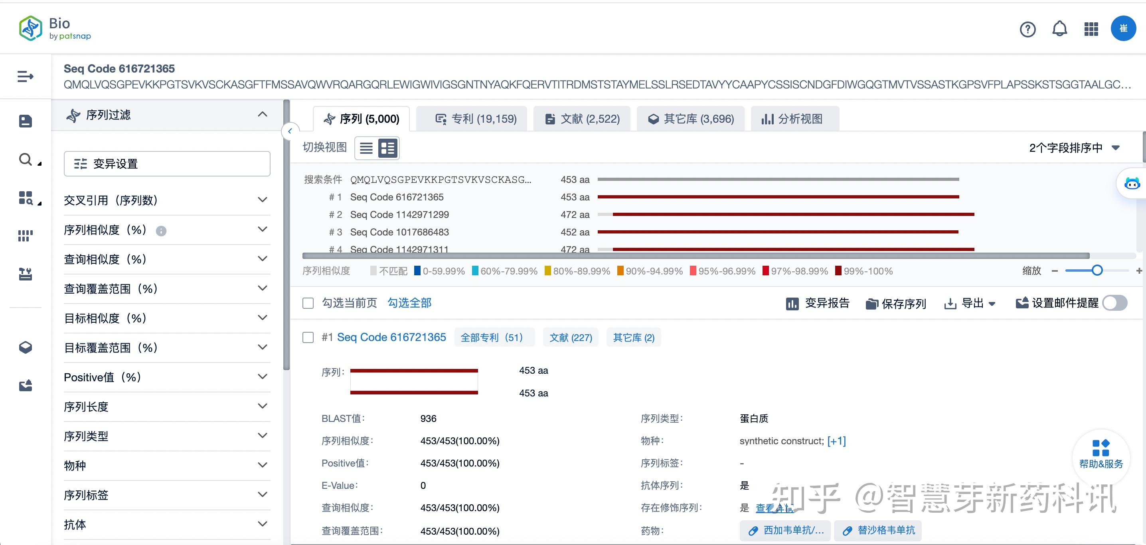The width and height of the screenshot is (1146, 545).
Task: Click the [+1] species link
Action: coord(836,441)
